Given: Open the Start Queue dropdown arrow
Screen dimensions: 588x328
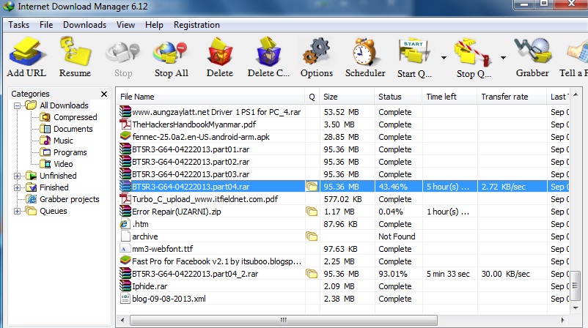Looking at the screenshot, I should point(444,58).
